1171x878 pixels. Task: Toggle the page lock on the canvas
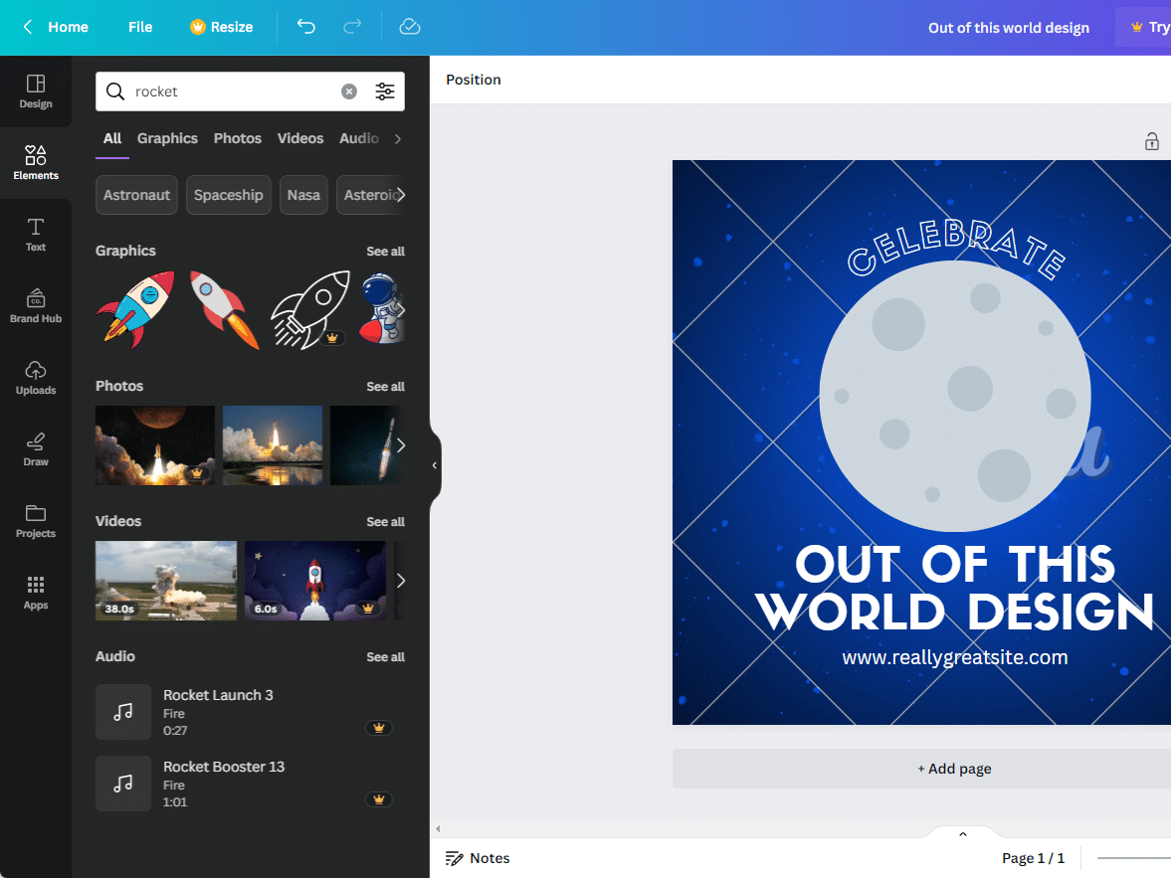1152,141
